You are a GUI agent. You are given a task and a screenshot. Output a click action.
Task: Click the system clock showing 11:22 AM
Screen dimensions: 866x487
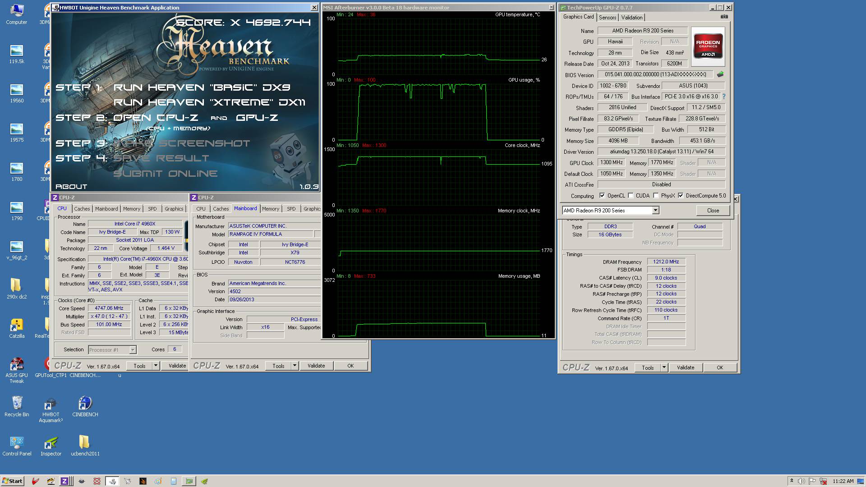(843, 481)
